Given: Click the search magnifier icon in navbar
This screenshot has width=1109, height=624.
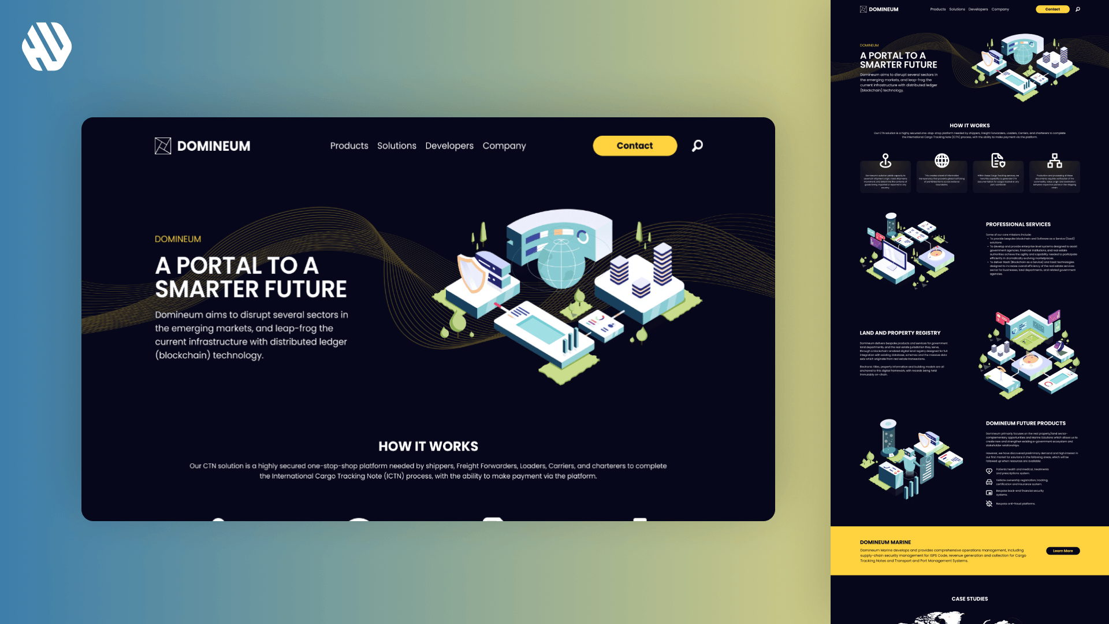Looking at the screenshot, I should [x=697, y=146].
